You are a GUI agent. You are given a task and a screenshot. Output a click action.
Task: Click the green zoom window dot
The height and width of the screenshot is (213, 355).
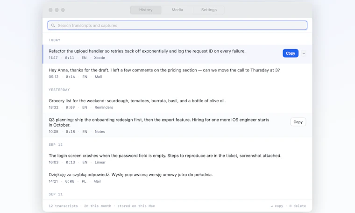click(63, 10)
